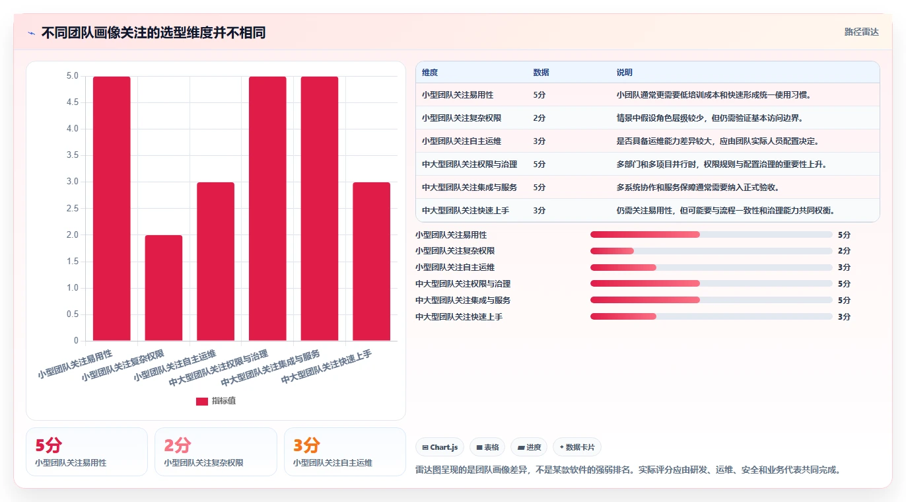This screenshot has height=502, width=906.
Task: Click the chart bar for 中大型团队关注快速上手
Action: pyautogui.click(x=371, y=262)
